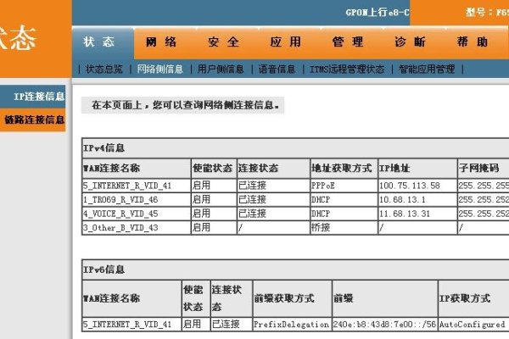The height and width of the screenshot is (339, 509).
Task: Go to 用户侧信息 submenu
Action: [x=221, y=69]
